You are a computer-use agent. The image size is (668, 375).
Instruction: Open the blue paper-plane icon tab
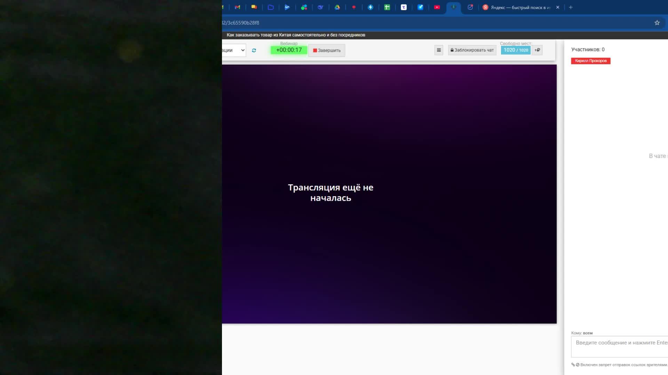point(287,7)
